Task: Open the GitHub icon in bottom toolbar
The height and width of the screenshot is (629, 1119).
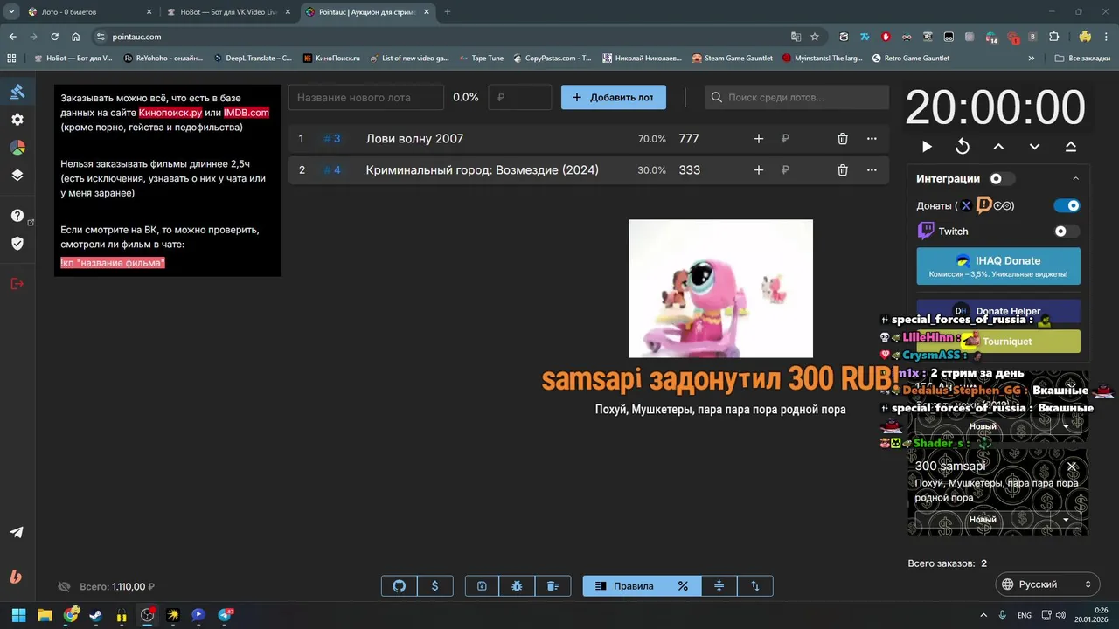Action: point(400,586)
